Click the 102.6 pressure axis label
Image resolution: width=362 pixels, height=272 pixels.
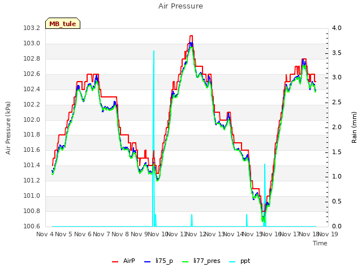click(32, 74)
